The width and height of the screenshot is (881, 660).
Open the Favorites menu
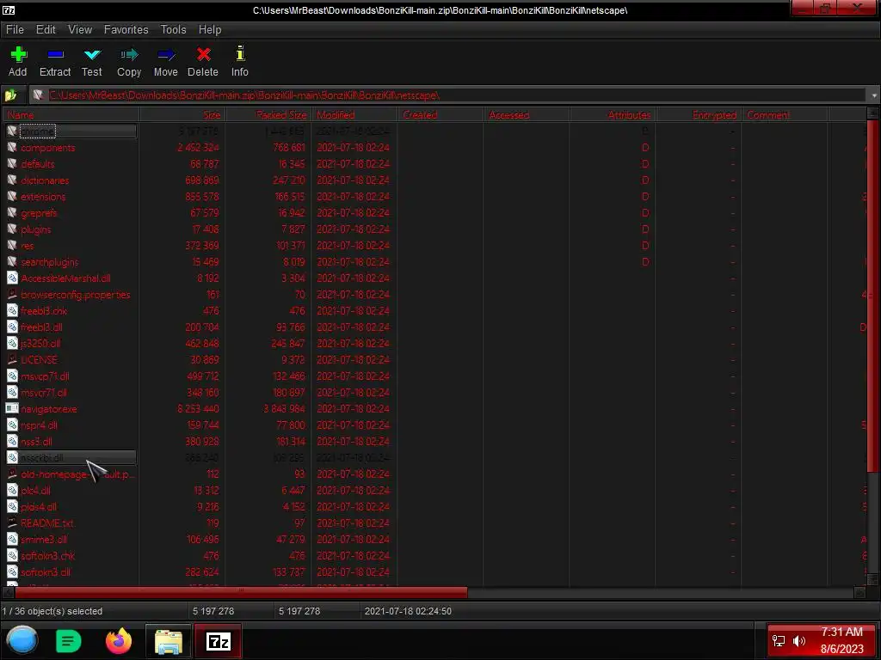coord(126,30)
